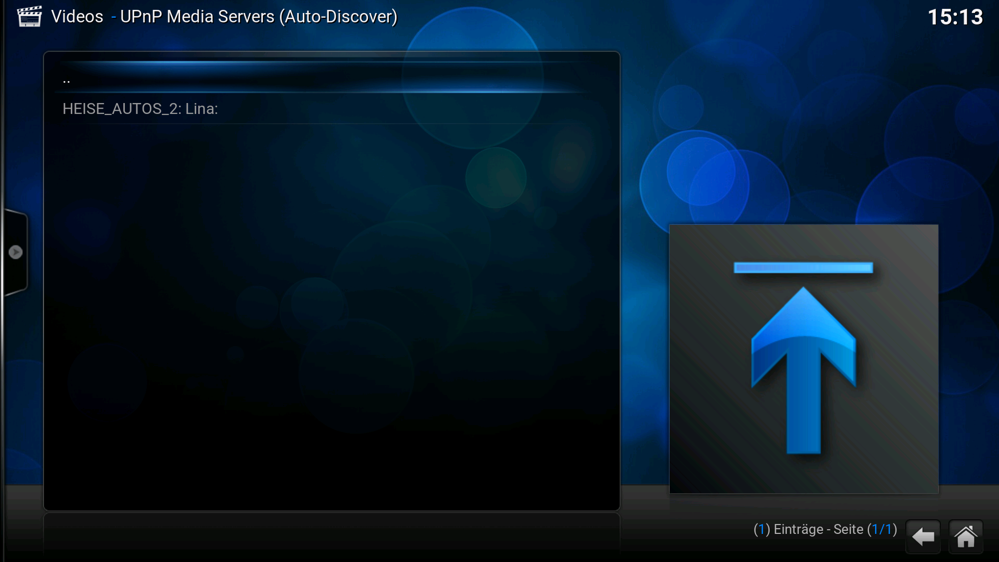The width and height of the screenshot is (999, 562).
Task: Click the Videos clapperboard icon
Action: [x=29, y=17]
